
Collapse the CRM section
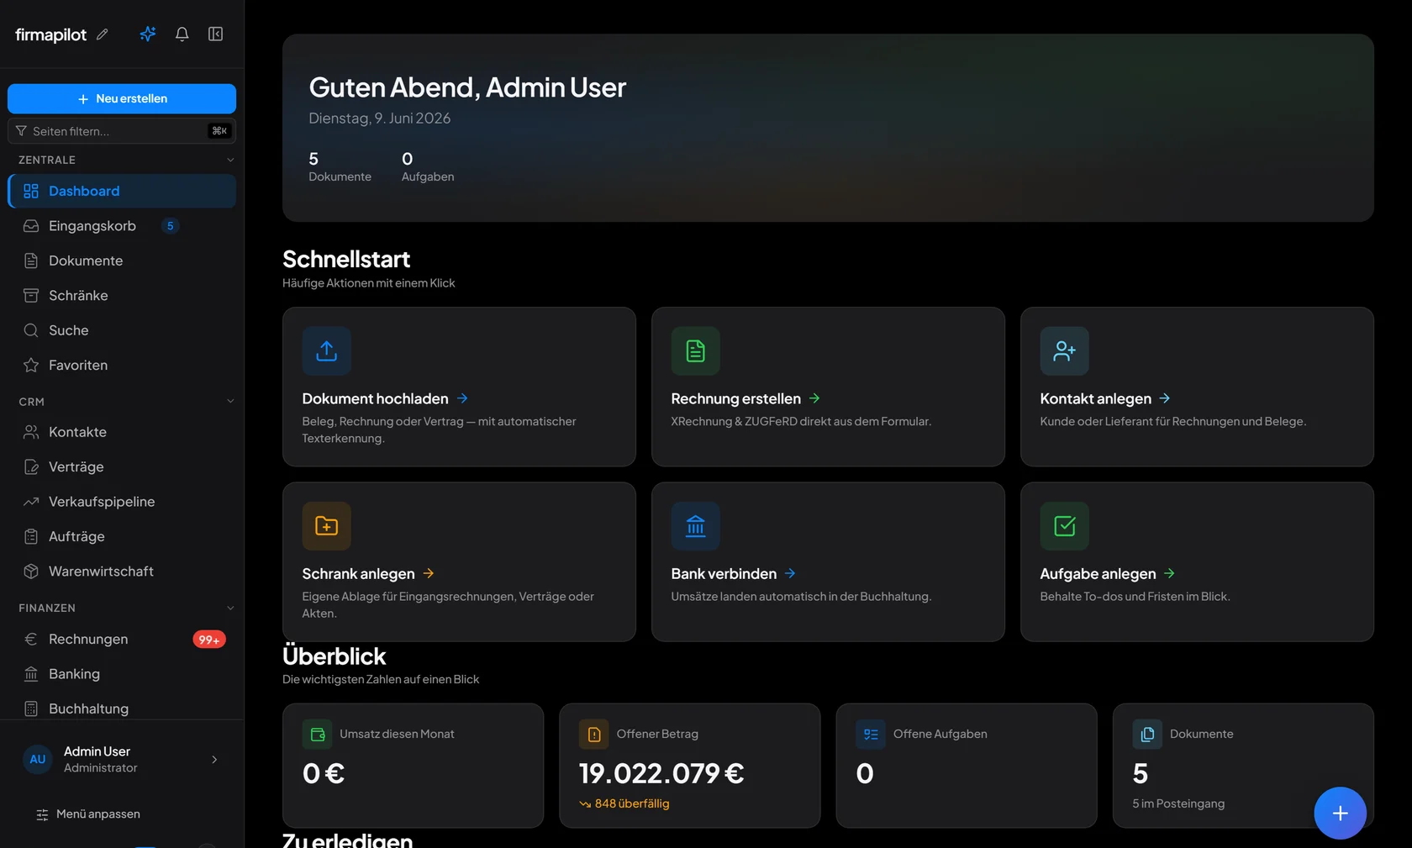(230, 401)
